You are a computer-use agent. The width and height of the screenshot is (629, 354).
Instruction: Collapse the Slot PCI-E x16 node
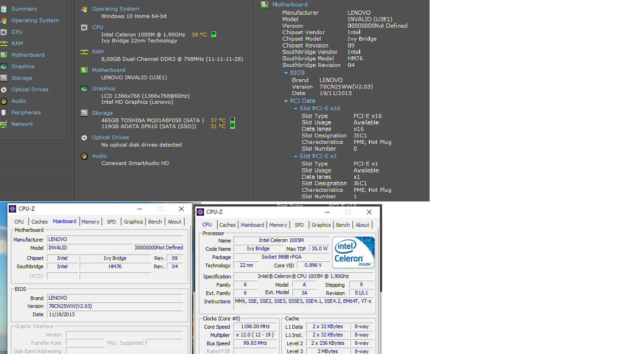[296, 109]
